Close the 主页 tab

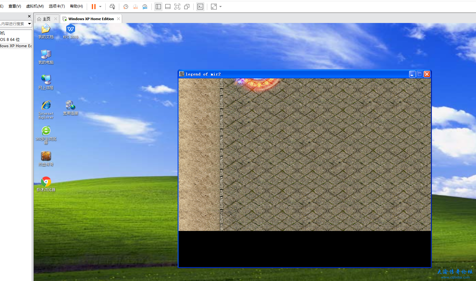click(x=56, y=19)
